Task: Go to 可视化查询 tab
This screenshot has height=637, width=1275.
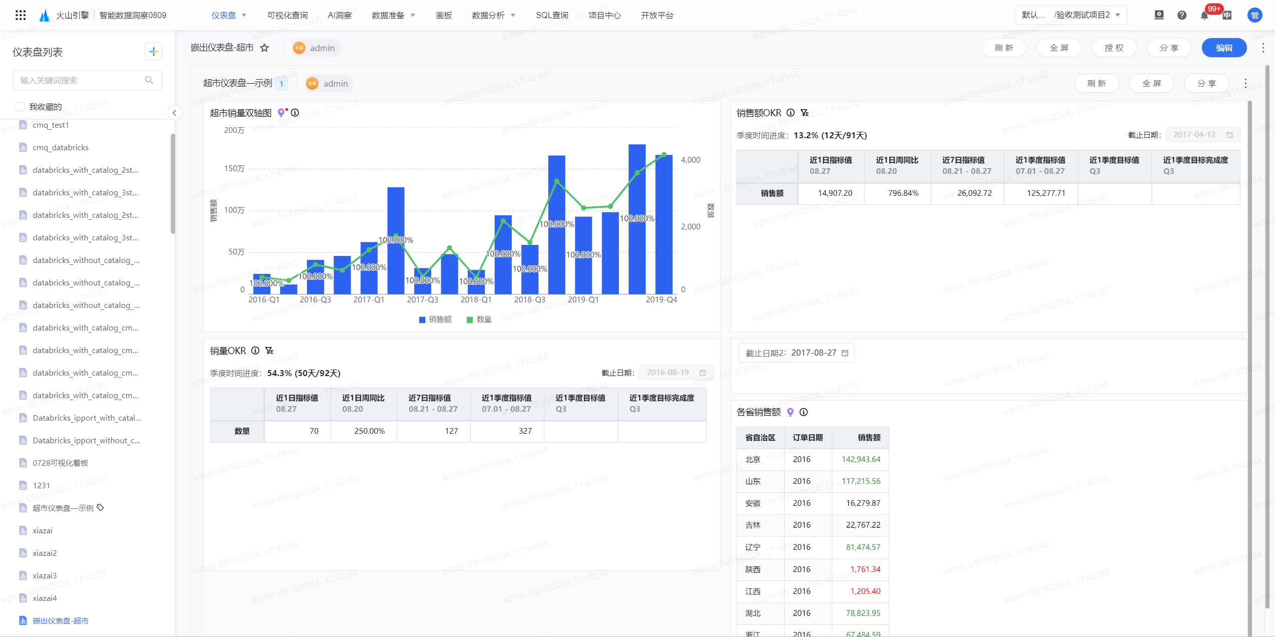Action: pos(287,15)
